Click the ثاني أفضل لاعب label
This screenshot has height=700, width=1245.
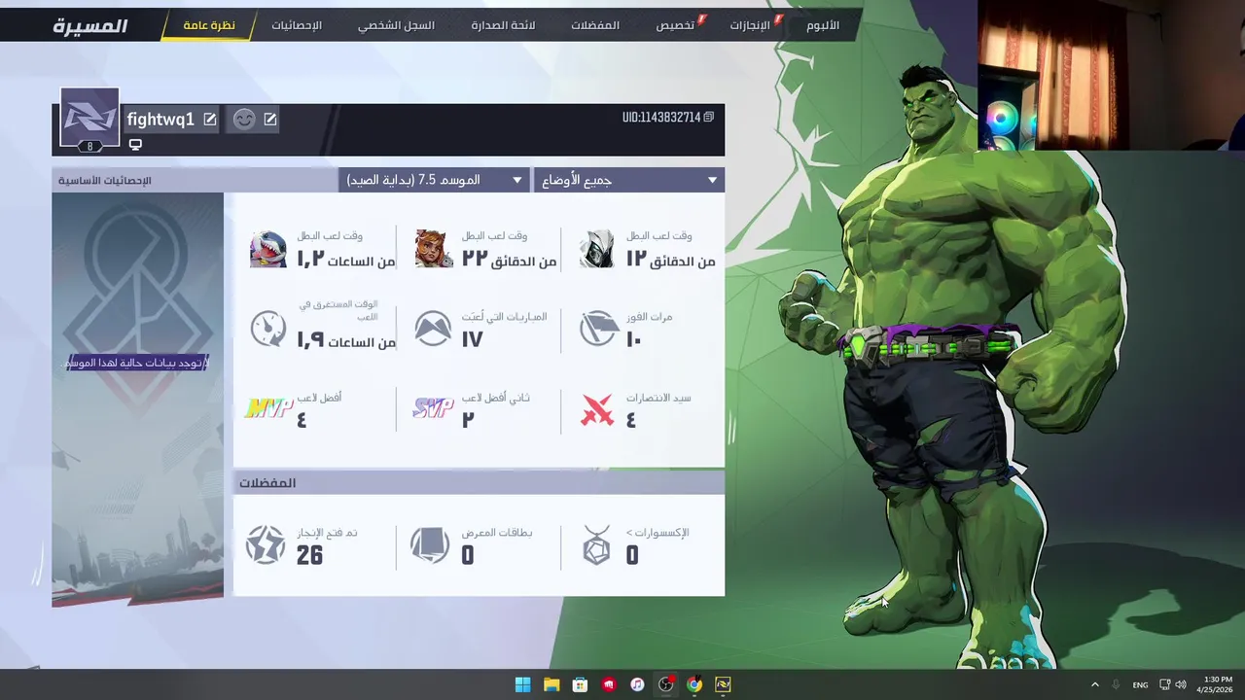(x=496, y=398)
